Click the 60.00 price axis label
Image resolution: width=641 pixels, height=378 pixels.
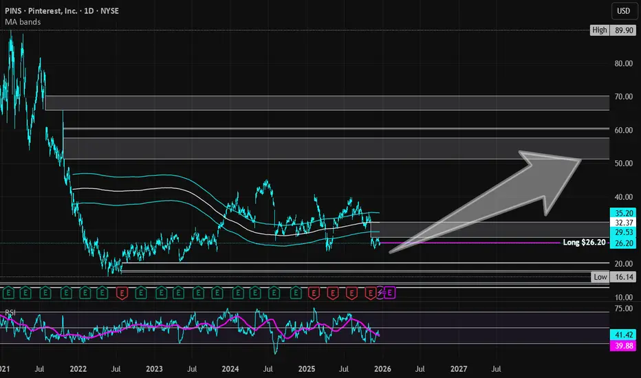coord(623,131)
